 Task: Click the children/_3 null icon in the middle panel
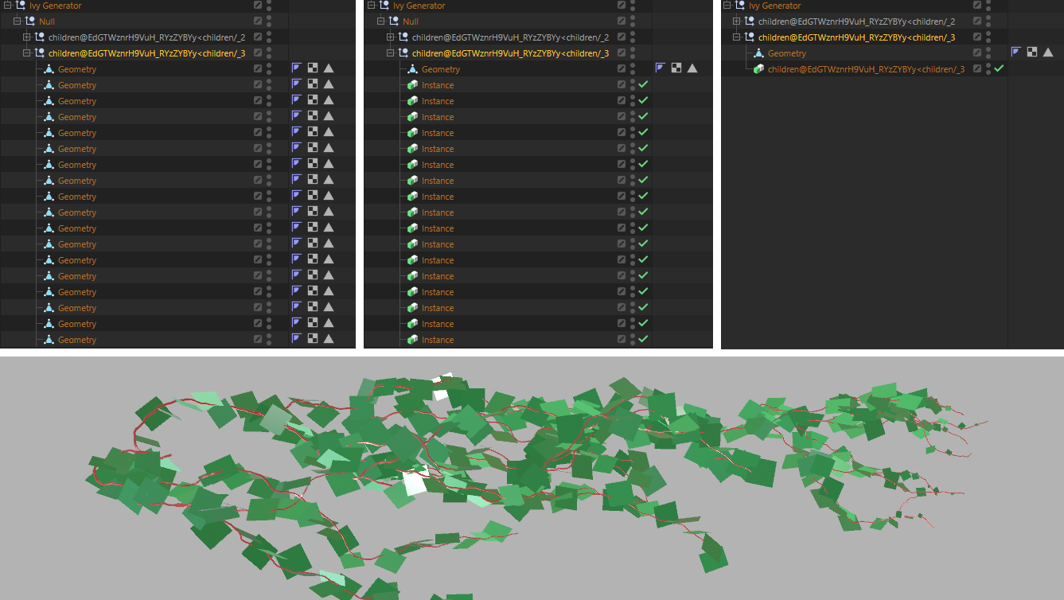tap(402, 53)
